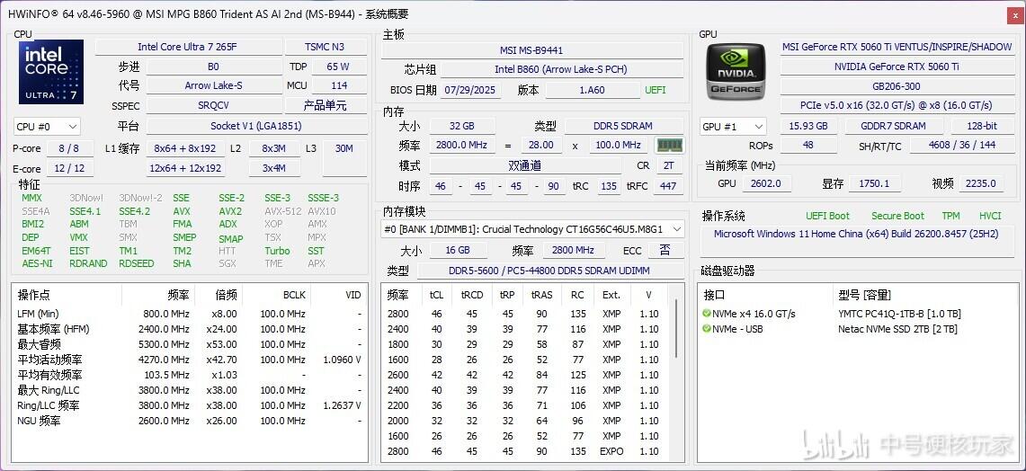Screen dimensions: 1026x471
Task: Click the PCIe v5.0 x16 link field
Action: click(897, 105)
